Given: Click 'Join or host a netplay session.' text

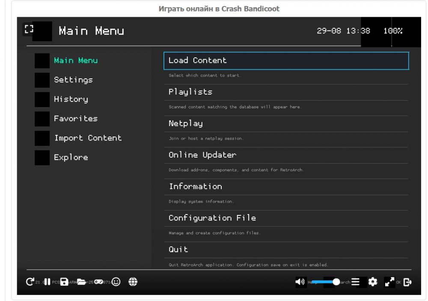Looking at the screenshot, I should (206, 138).
